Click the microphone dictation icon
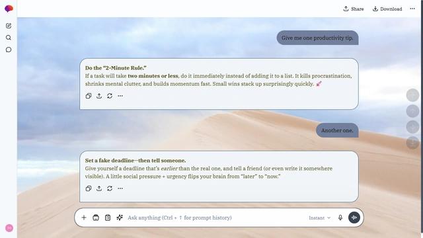The image size is (423, 238). point(340,218)
